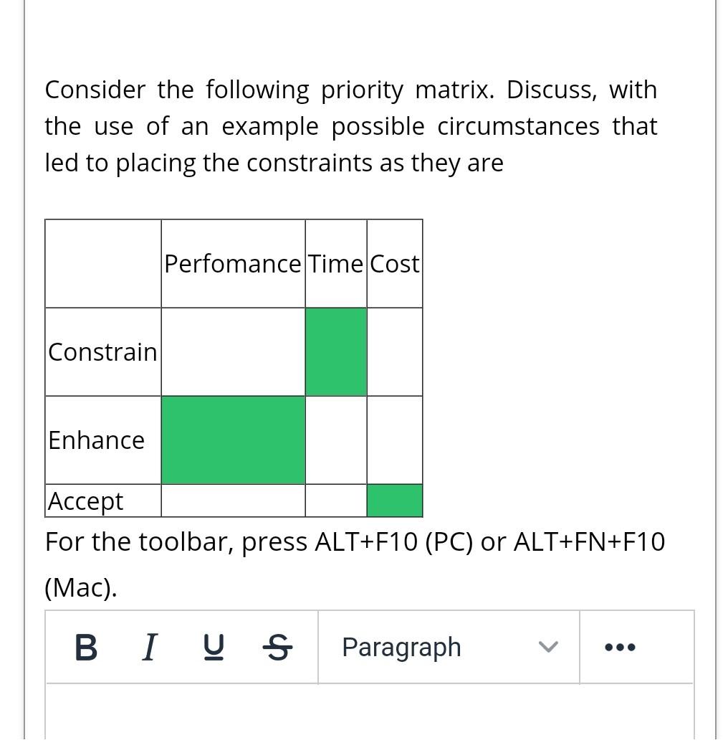Click the green Constrain-Time matrix cell

336,351
